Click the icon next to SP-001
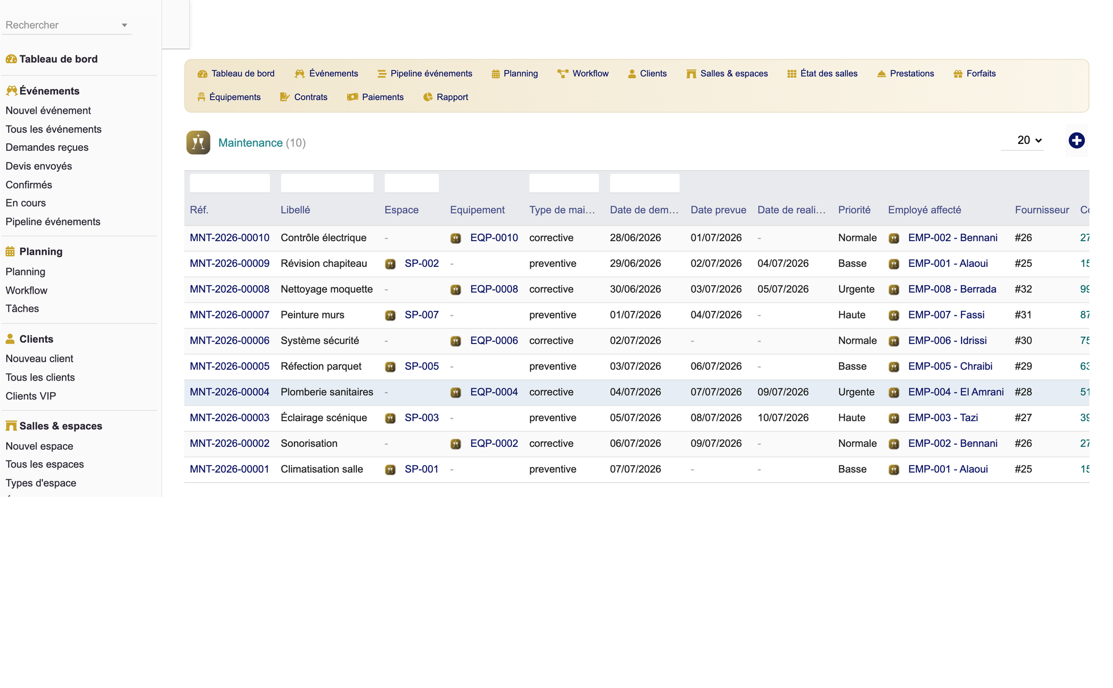The image size is (1113, 688). [x=390, y=470]
